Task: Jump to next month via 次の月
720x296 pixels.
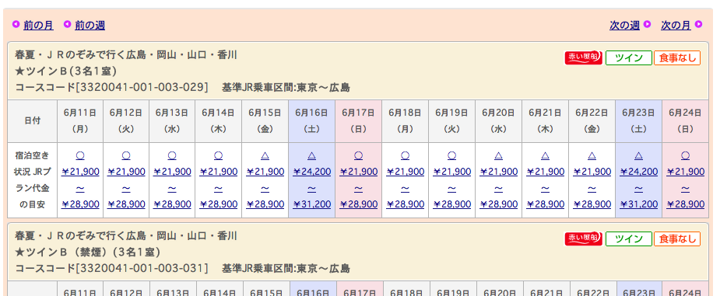Action: [676, 25]
